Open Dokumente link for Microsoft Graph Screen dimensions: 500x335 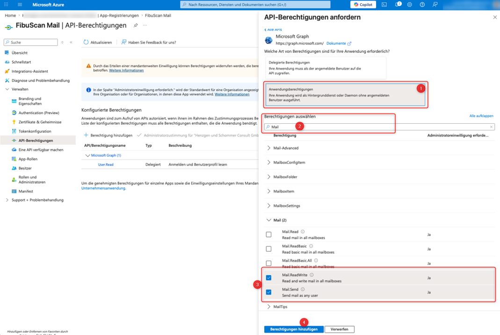click(338, 43)
